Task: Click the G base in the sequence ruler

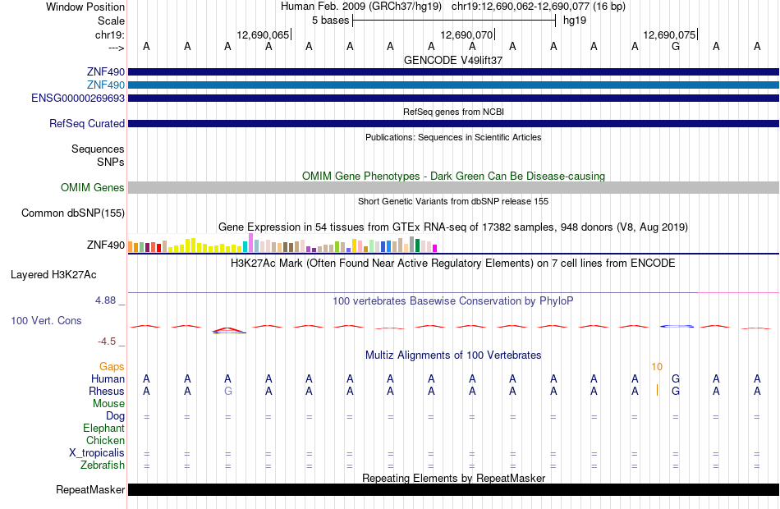Action: click(676, 46)
